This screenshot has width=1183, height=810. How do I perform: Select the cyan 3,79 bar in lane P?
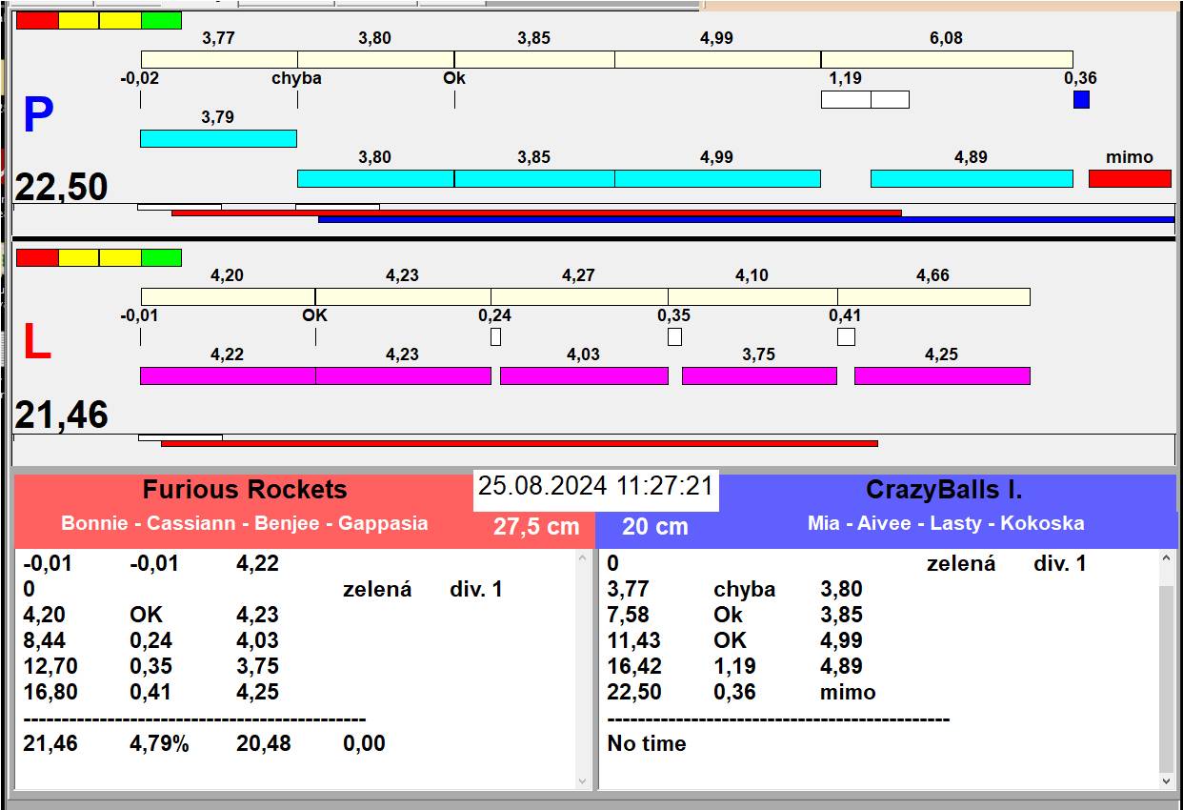click(x=218, y=138)
